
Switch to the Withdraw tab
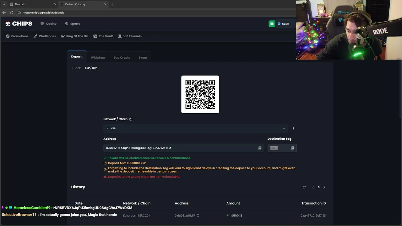pos(98,57)
